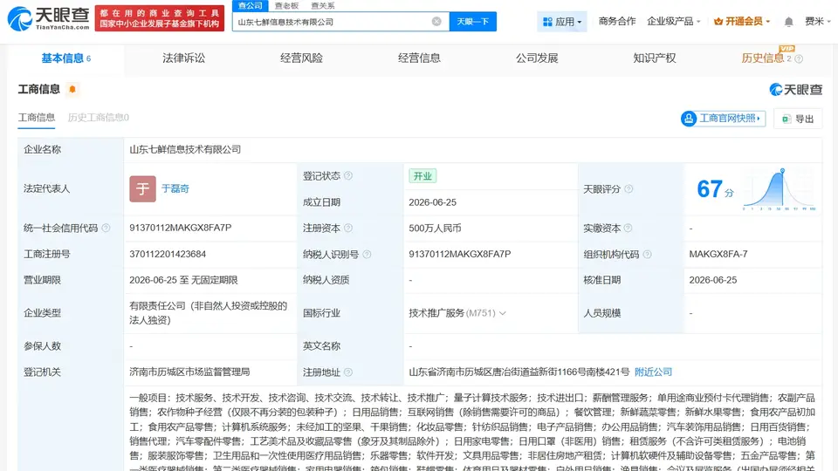Open the notification bell in the header
This screenshot has width=838, height=471.
(x=788, y=22)
